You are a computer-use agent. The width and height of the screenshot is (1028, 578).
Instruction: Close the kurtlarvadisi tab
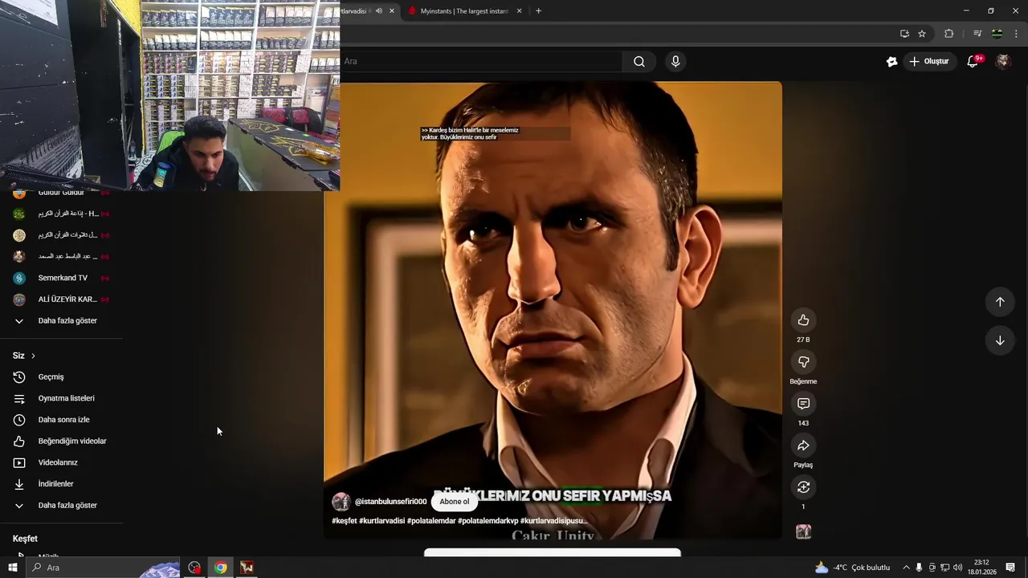pyautogui.click(x=392, y=11)
